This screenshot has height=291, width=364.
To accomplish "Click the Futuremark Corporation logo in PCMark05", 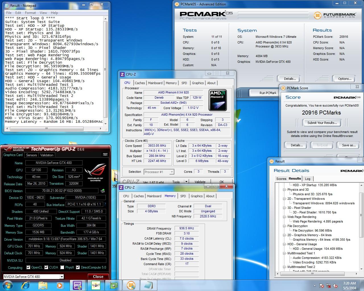I will (x=334, y=15).
